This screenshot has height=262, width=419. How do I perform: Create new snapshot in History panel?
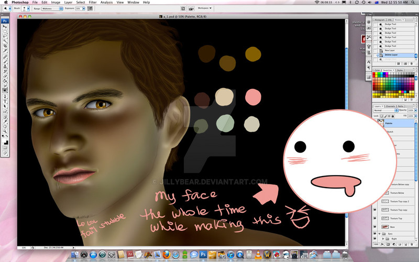(x=405, y=63)
